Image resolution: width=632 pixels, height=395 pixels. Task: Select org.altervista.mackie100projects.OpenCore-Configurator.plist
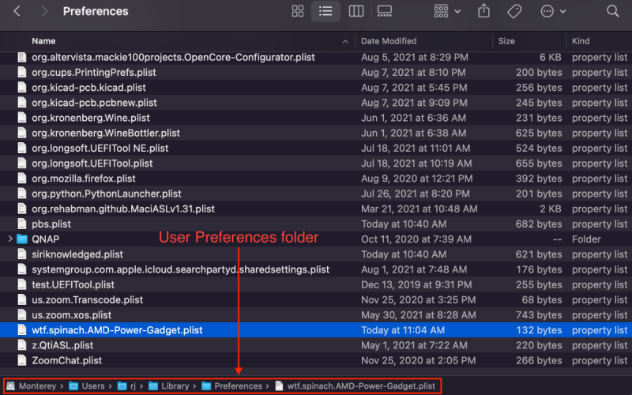173,57
